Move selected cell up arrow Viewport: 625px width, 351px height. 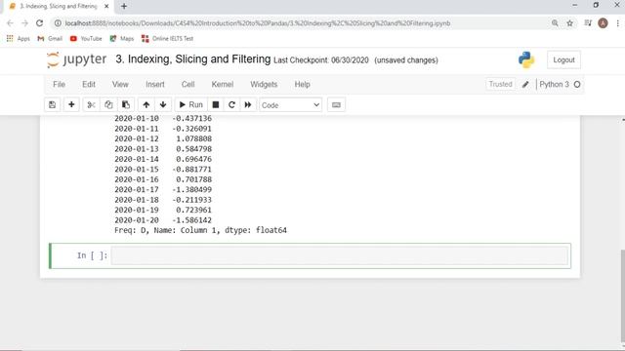146,105
